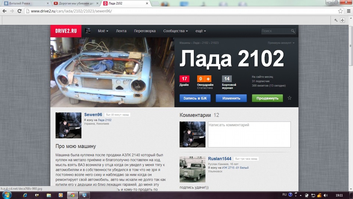Open the Переговорка menu item
Viewport: 353px width, 199px height.
pyautogui.click(x=145, y=31)
